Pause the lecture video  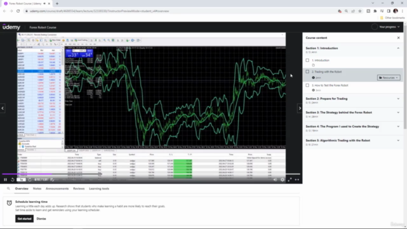pyautogui.click(x=5, y=179)
